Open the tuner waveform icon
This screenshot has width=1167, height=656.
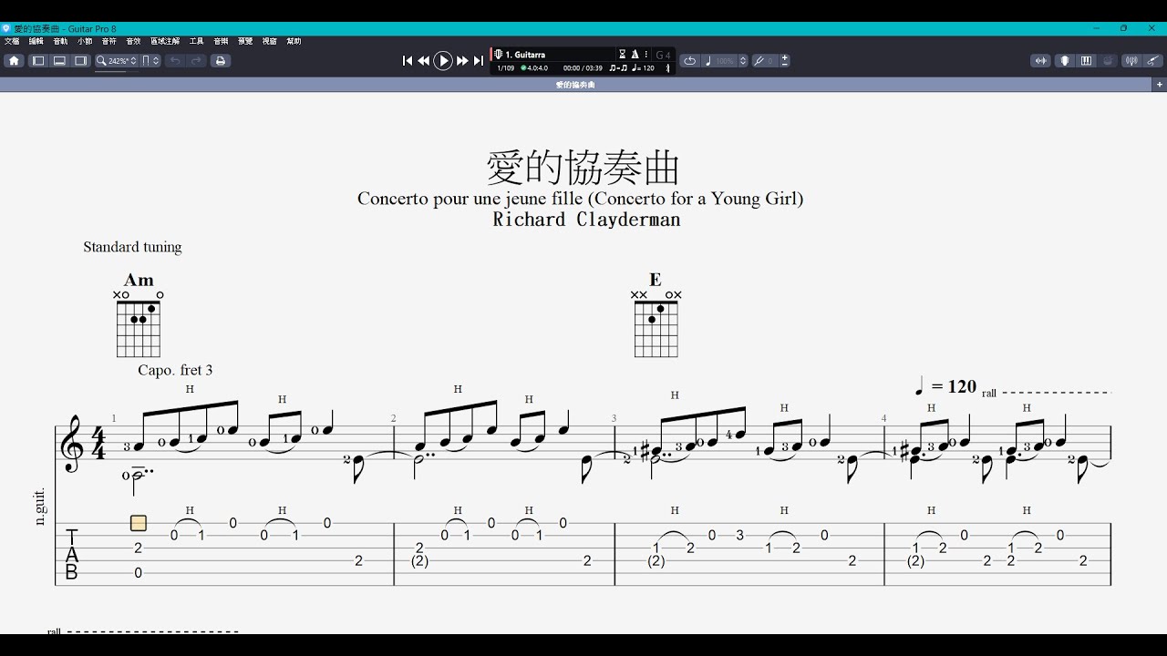[1131, 61]
